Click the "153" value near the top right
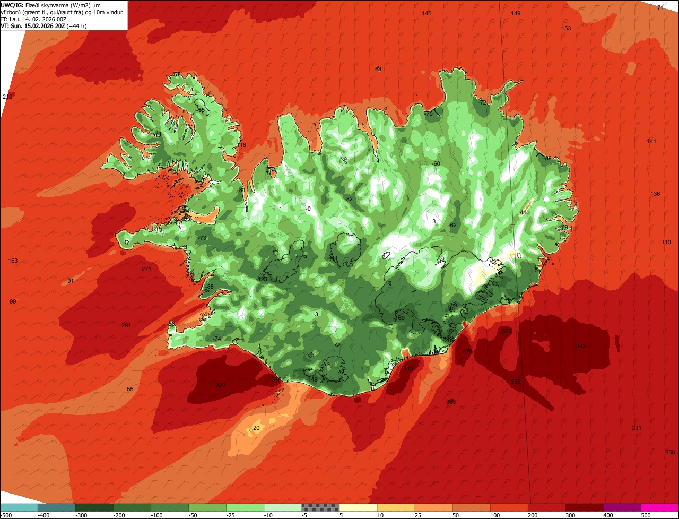The height and width of the screenshot is (519, 679). pyautogui.click(x=566, y=28)
